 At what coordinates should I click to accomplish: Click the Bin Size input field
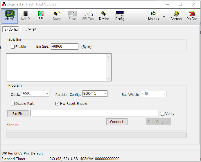click(x=65, y=46)
